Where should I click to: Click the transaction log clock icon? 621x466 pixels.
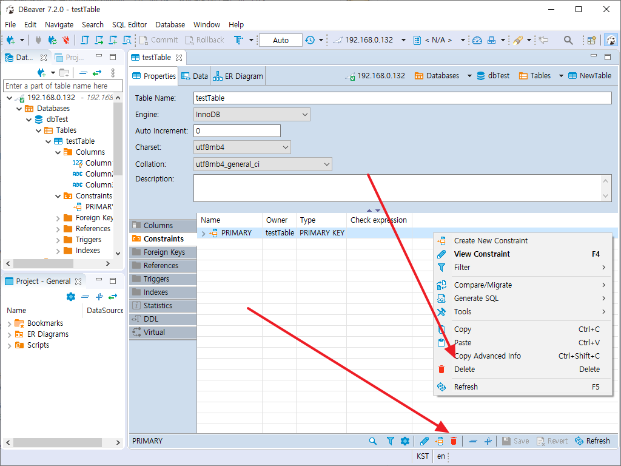click(310, 40)
